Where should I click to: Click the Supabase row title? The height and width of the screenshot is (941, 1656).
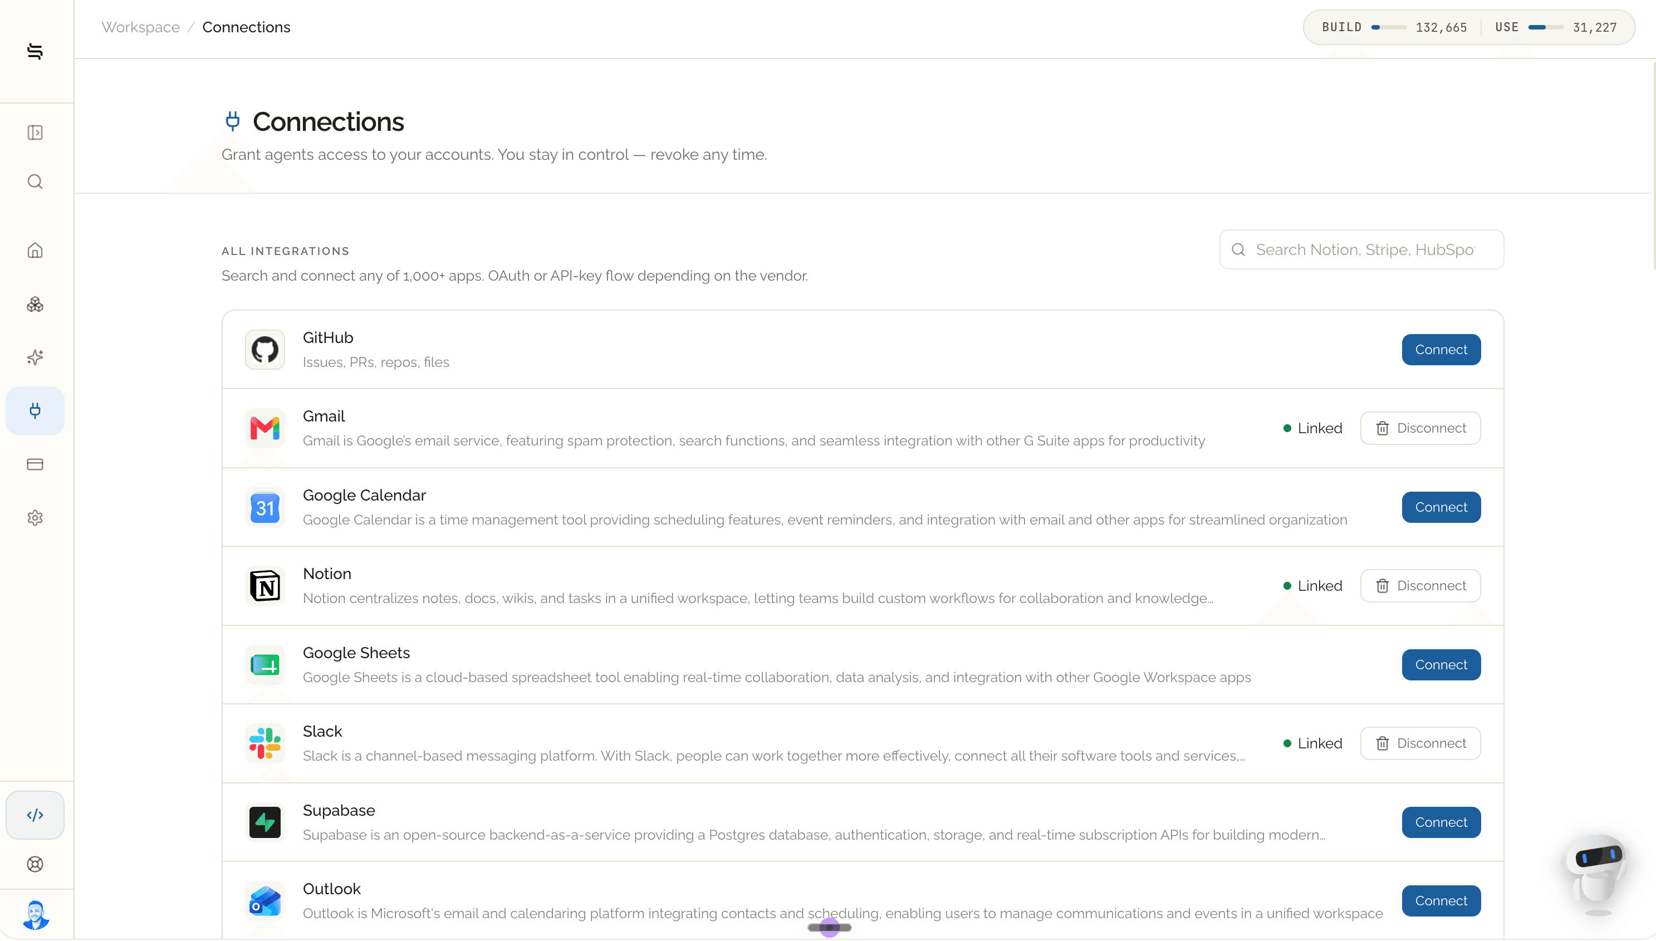click(339, 811)
